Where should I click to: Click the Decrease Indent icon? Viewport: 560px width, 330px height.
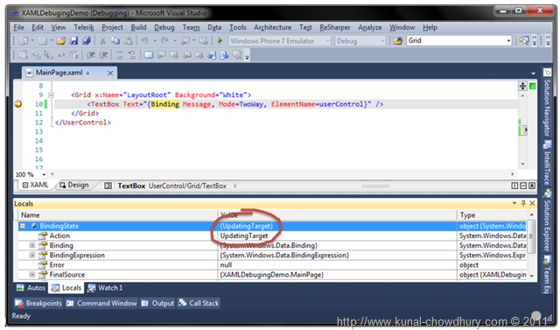point(91,55)
